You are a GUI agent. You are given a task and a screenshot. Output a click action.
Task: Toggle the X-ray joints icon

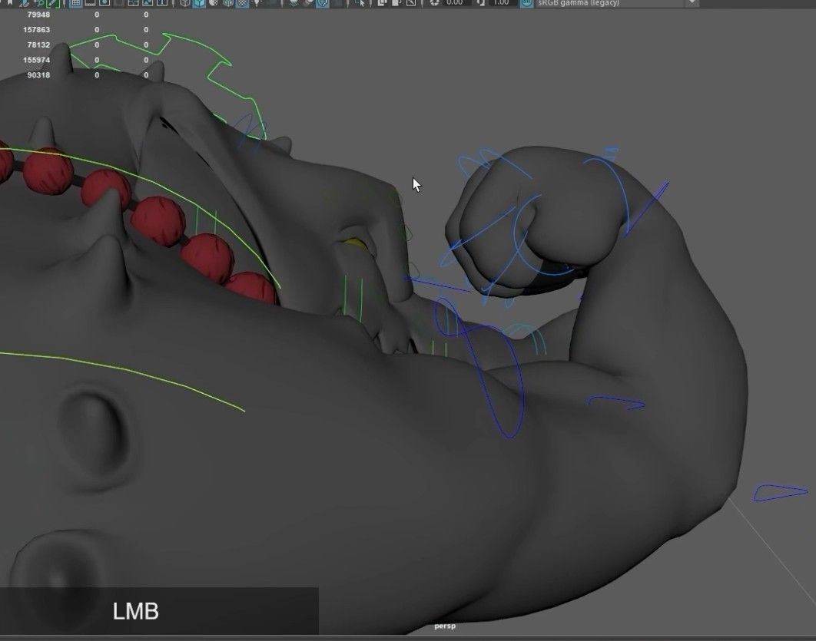coord(411,3)
